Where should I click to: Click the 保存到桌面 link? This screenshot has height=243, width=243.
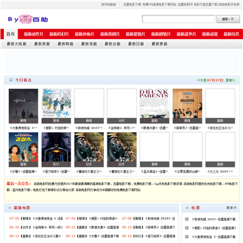click(x=109, y=4)
